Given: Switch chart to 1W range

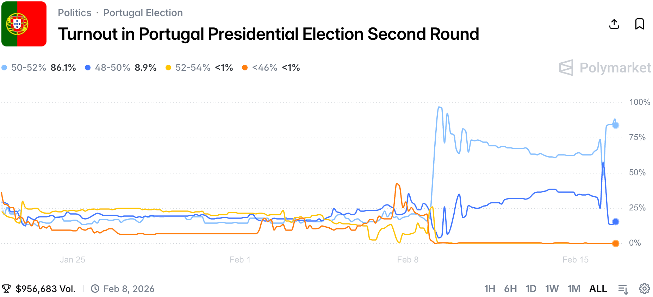Looking at the screenshot, I should [552, 289].
